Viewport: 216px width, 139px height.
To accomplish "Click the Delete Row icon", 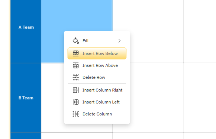I will pyautogui.click(x=76, y=77).
